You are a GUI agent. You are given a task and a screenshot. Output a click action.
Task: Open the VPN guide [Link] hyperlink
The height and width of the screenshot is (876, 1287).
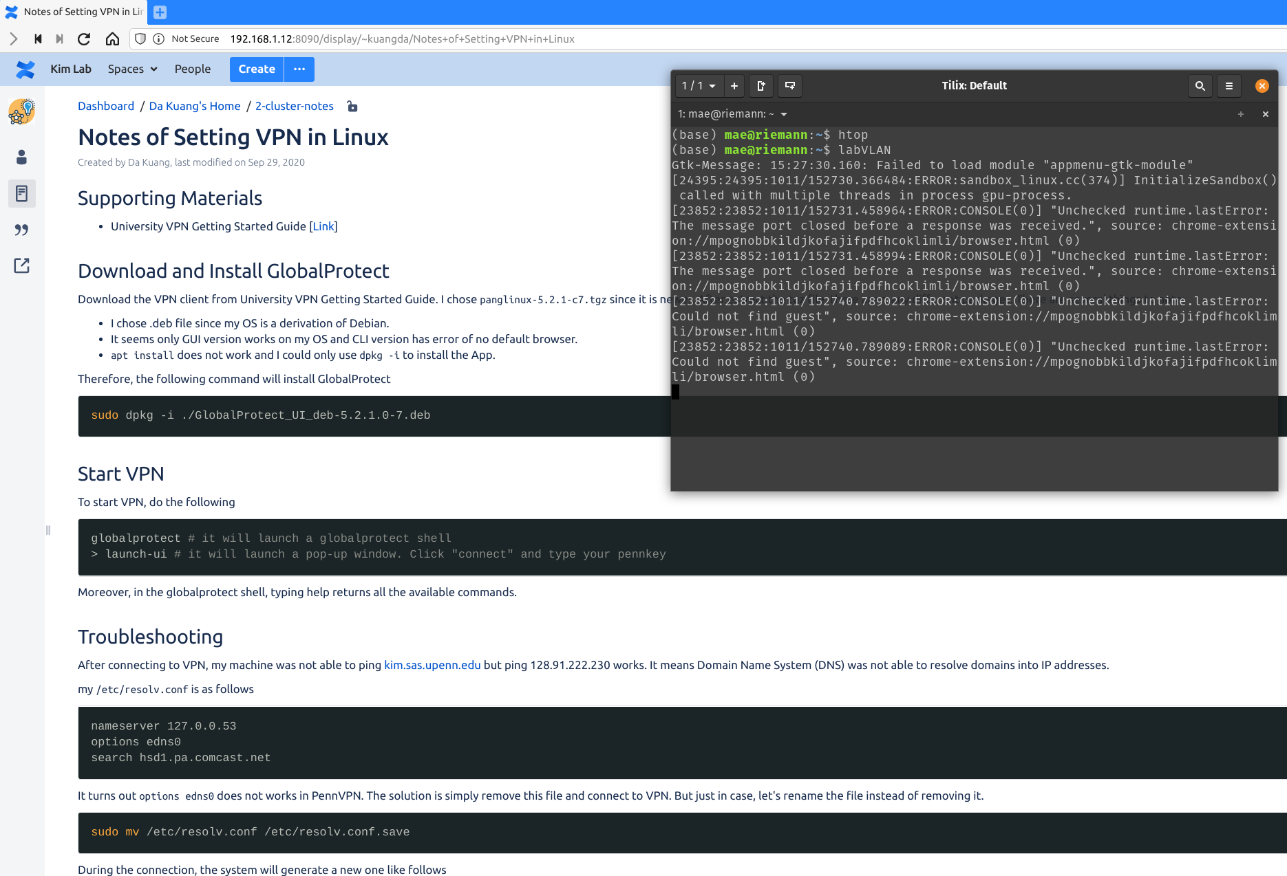[x=323, y=226]
